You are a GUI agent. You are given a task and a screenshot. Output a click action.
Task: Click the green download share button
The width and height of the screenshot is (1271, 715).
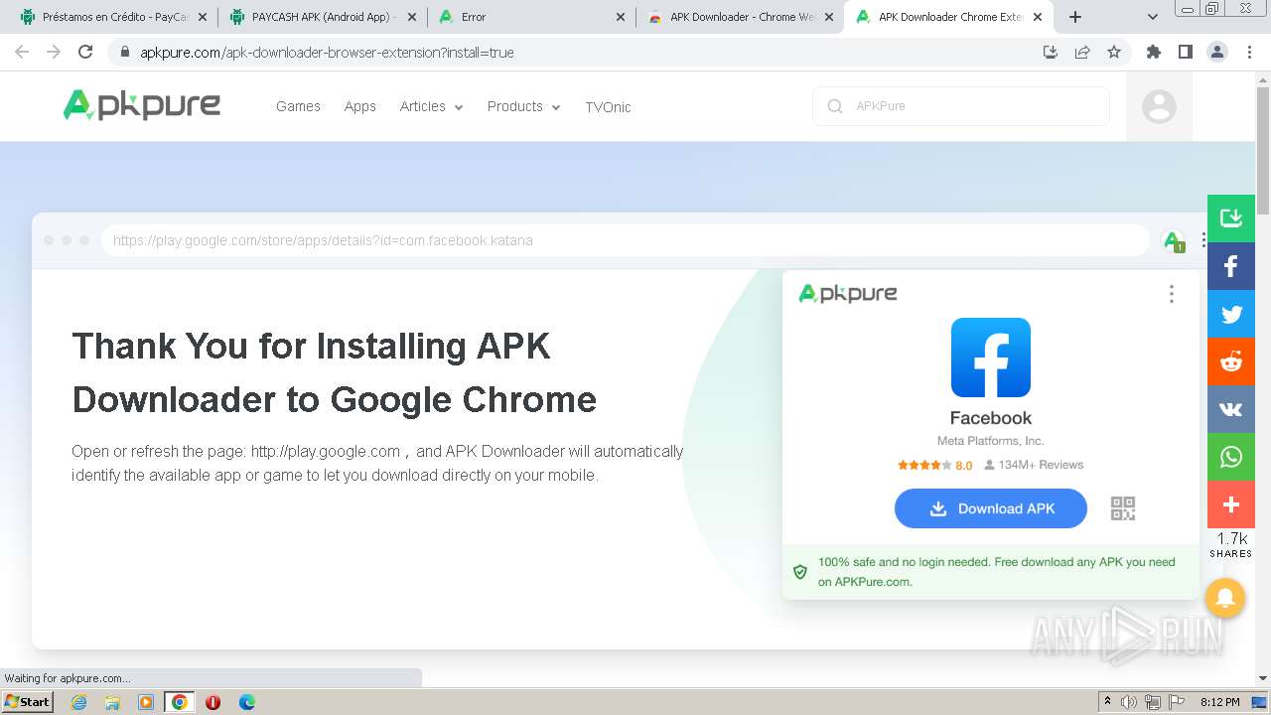(x=1231, y=218)
